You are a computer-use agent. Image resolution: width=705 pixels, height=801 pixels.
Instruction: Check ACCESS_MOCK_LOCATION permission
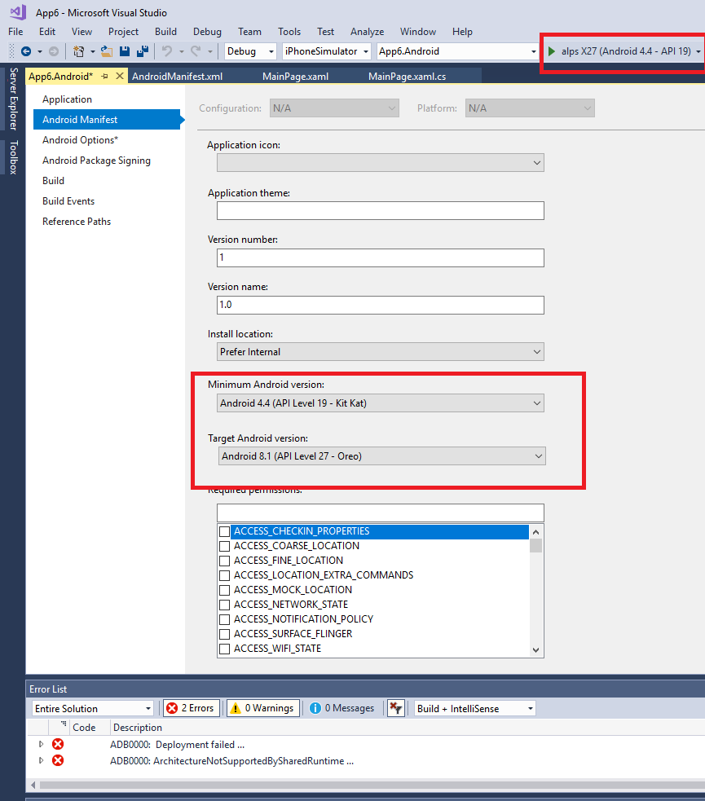tap(224, 590)
